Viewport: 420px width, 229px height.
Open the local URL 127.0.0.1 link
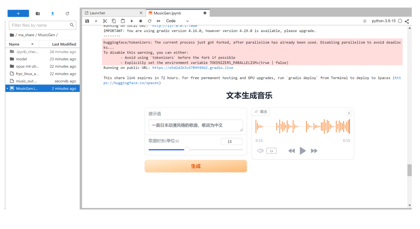175,26
